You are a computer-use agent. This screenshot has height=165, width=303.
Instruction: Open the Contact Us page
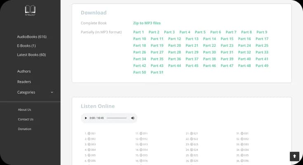click(26, 119)
